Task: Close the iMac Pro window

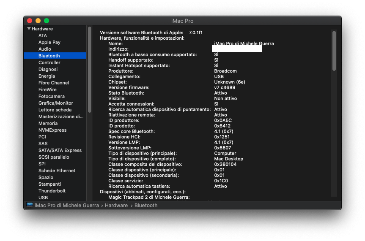Action: pos(30,21)
